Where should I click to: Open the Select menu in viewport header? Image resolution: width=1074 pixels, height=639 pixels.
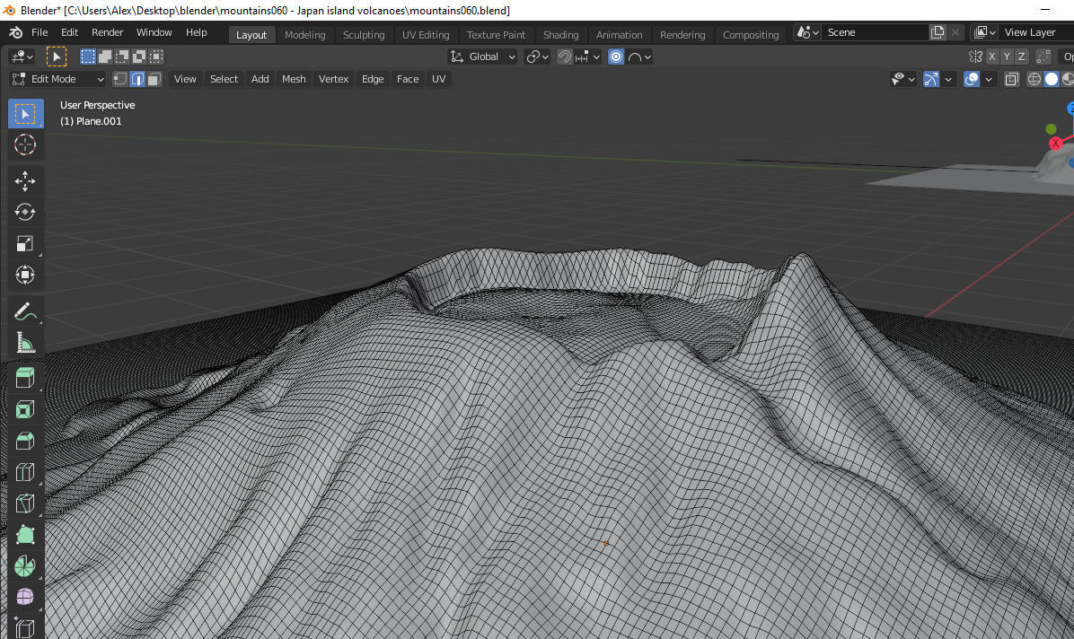224,80
